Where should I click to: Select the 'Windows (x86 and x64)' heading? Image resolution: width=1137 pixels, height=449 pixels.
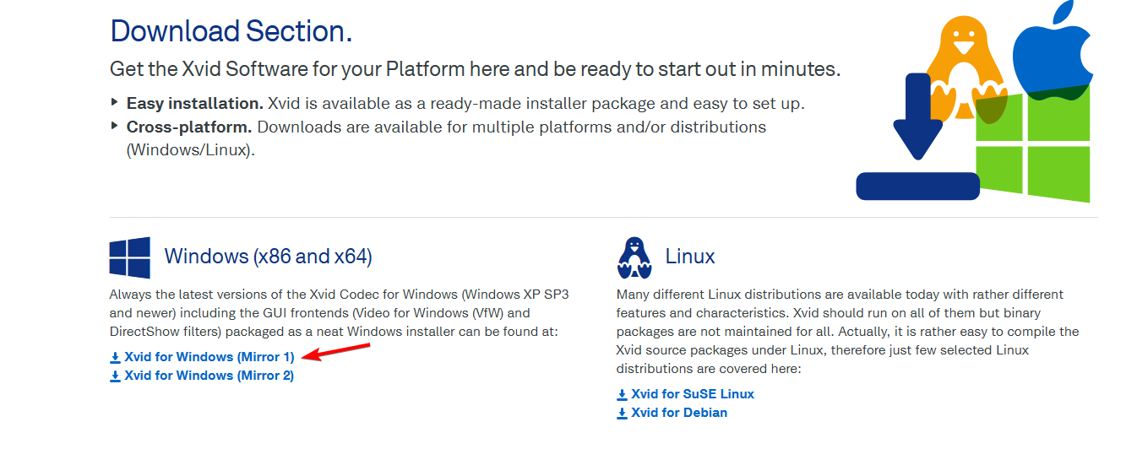click(269, 257)
